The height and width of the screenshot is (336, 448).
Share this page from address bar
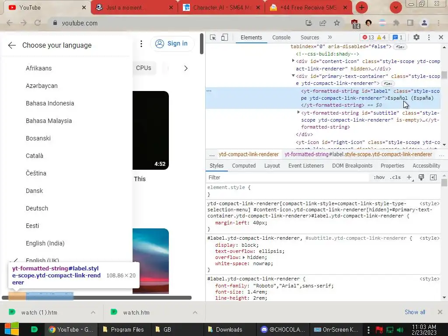323,23
